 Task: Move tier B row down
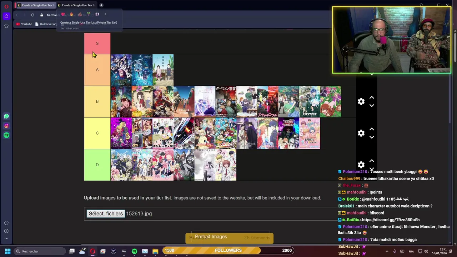[x=372, y=106]
